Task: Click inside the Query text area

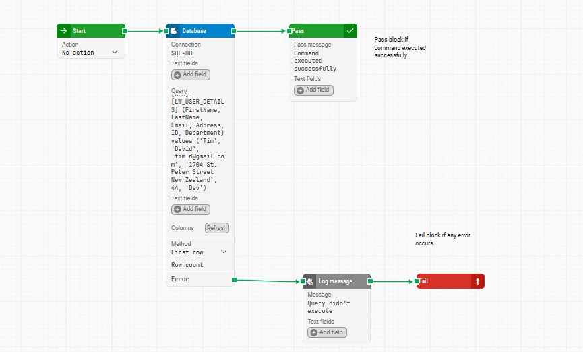Action: pos(197,144)
